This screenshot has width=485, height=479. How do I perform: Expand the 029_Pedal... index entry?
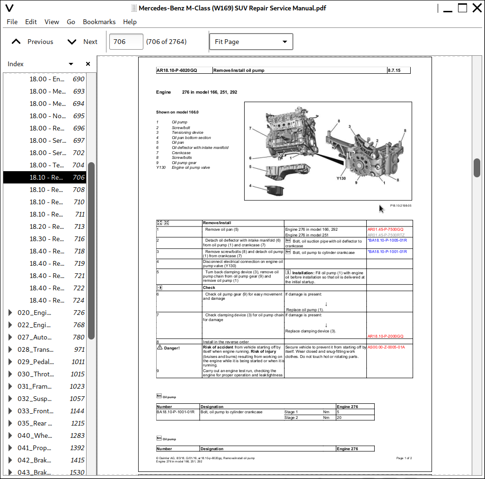point(10,362)
